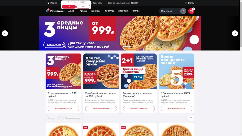Submit promo code with arrow button
This screenshot has width=242, height=136.
183,11
